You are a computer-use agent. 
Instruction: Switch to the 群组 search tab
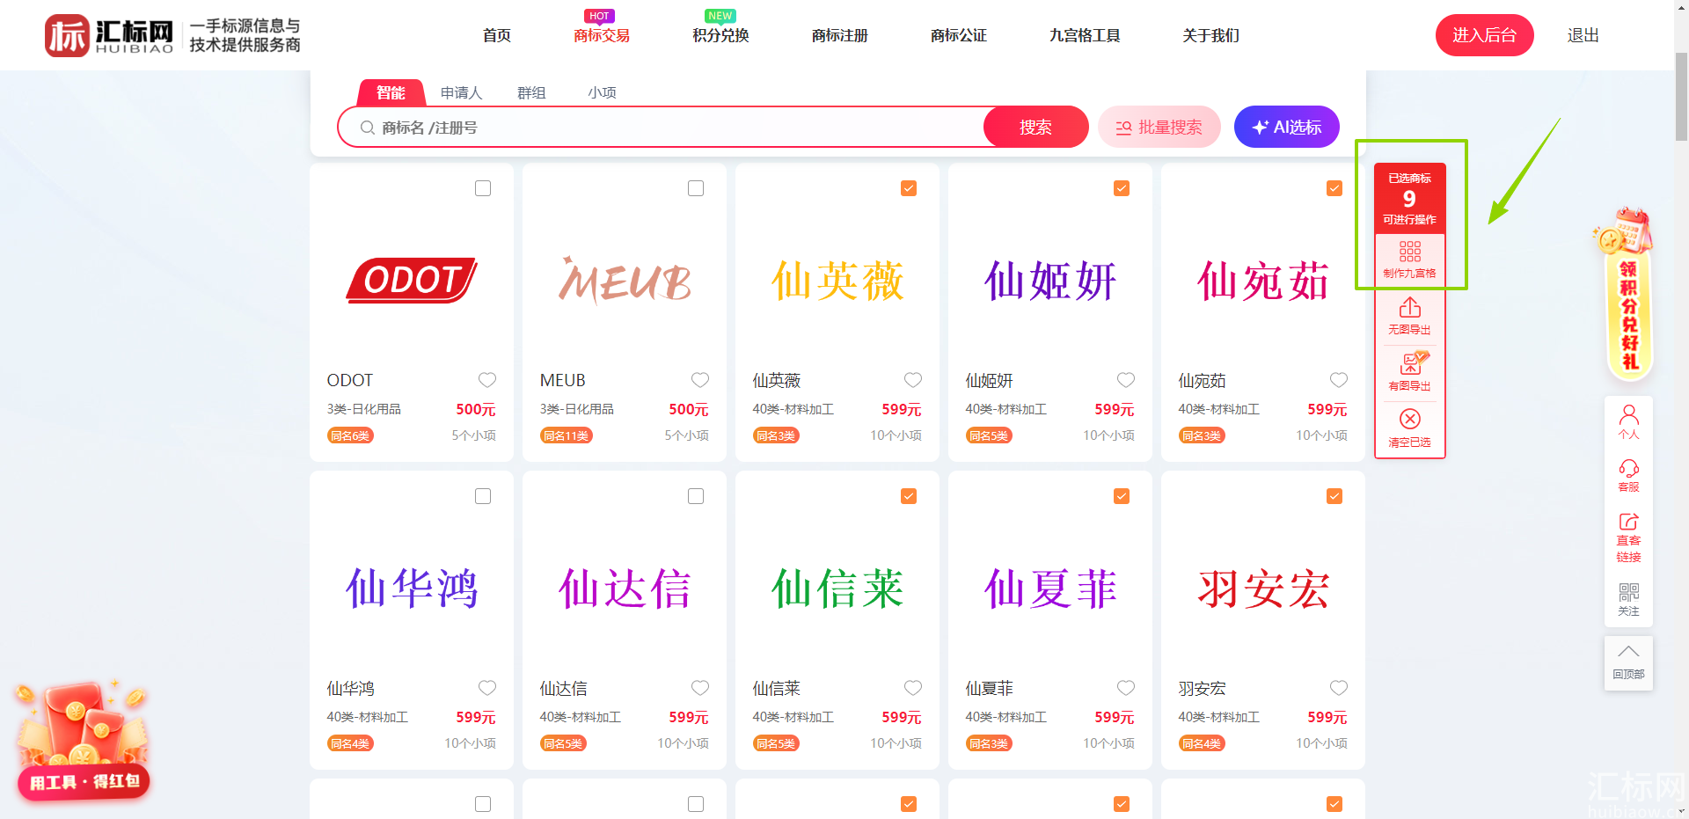point(531,92)
